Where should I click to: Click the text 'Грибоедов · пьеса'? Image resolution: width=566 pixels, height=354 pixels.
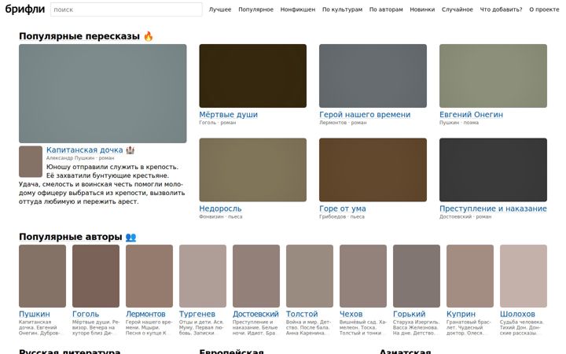(342, 217)
